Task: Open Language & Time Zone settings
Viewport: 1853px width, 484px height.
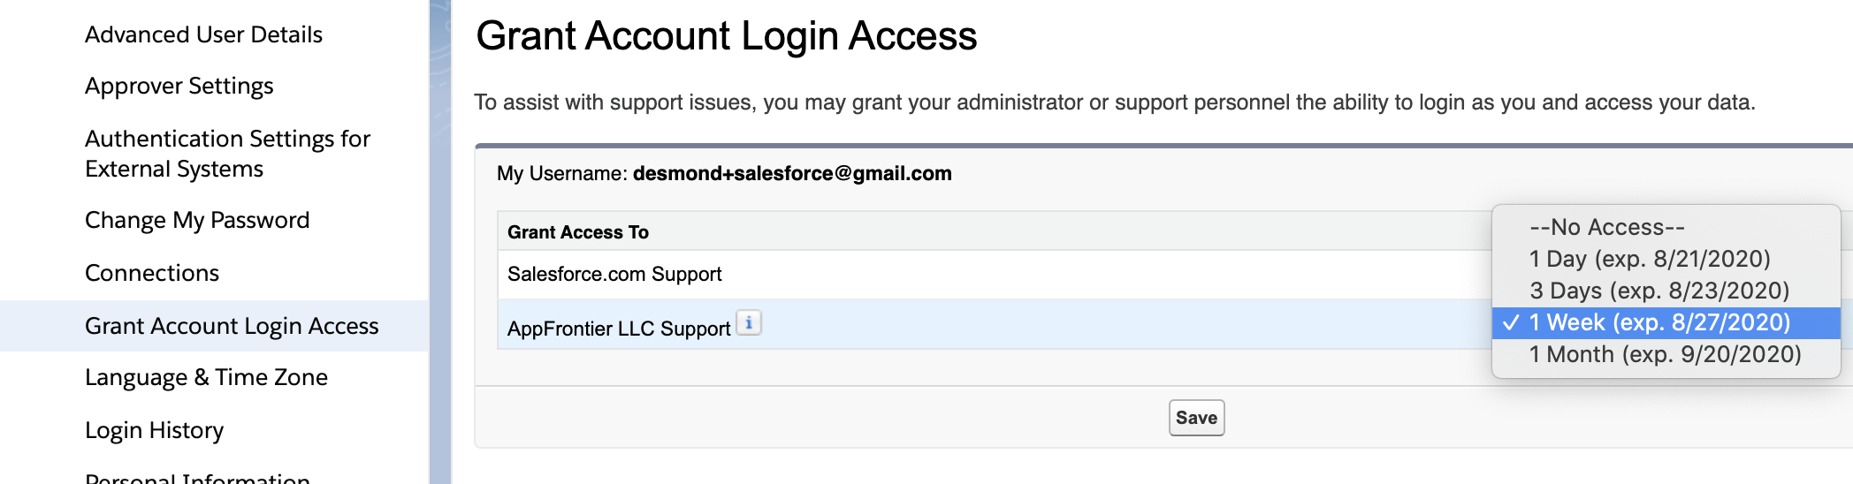Action: 206,377
